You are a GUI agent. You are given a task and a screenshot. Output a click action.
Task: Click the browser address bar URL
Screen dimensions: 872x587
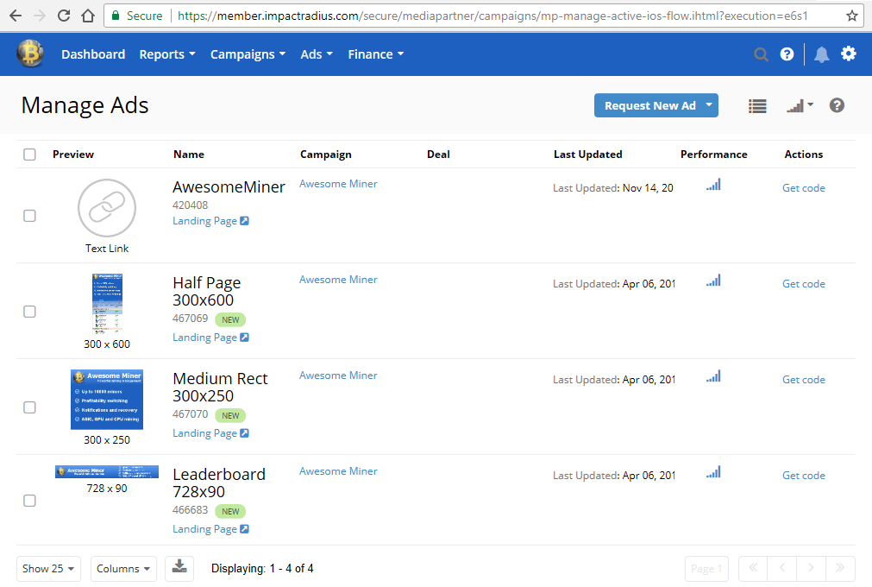click(492, 16)
